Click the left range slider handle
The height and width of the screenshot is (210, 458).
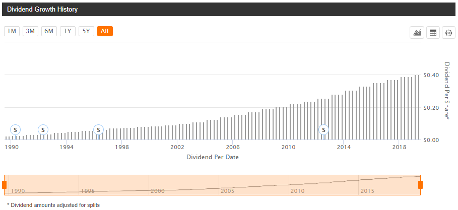[x=5, y=185]
